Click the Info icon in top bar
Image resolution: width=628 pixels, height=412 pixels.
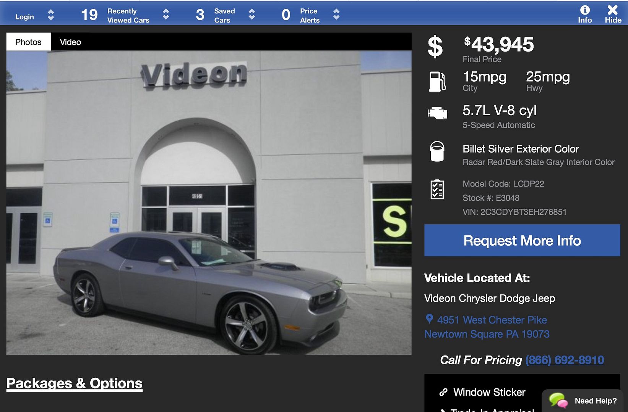point(585,10)
